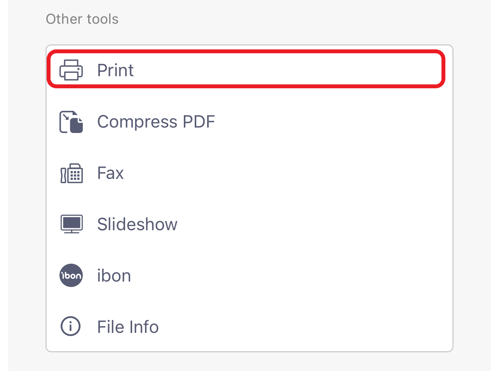Choose the Compress PDF text label
The height and width of the screenshot is (371, 499).
tap(156, 122)
